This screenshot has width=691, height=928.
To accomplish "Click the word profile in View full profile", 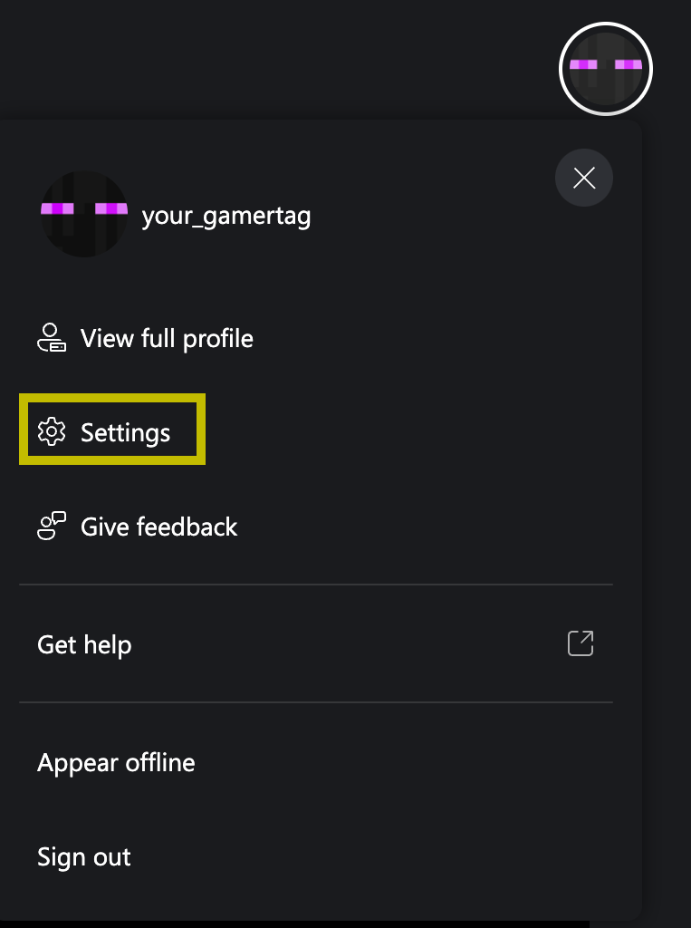I will [217, 339].
